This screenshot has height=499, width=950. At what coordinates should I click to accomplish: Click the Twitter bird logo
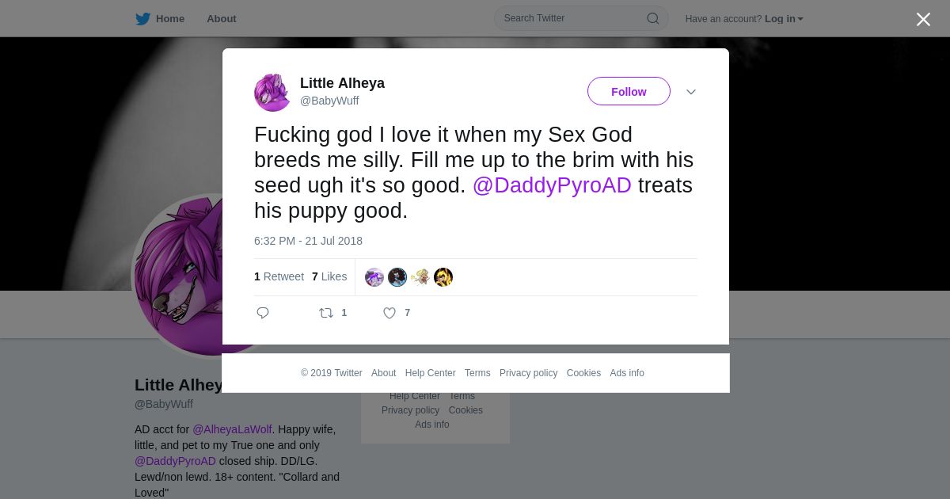point(142,19)
